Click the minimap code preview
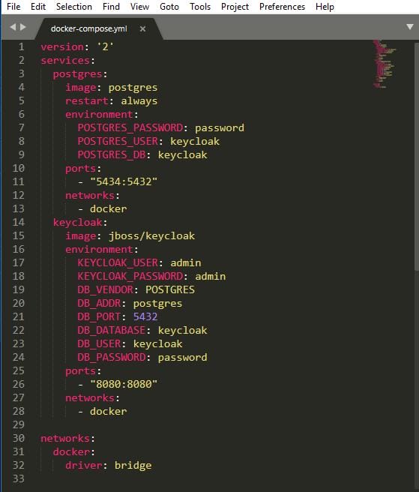The image size is (419, 492). [385, 64]
